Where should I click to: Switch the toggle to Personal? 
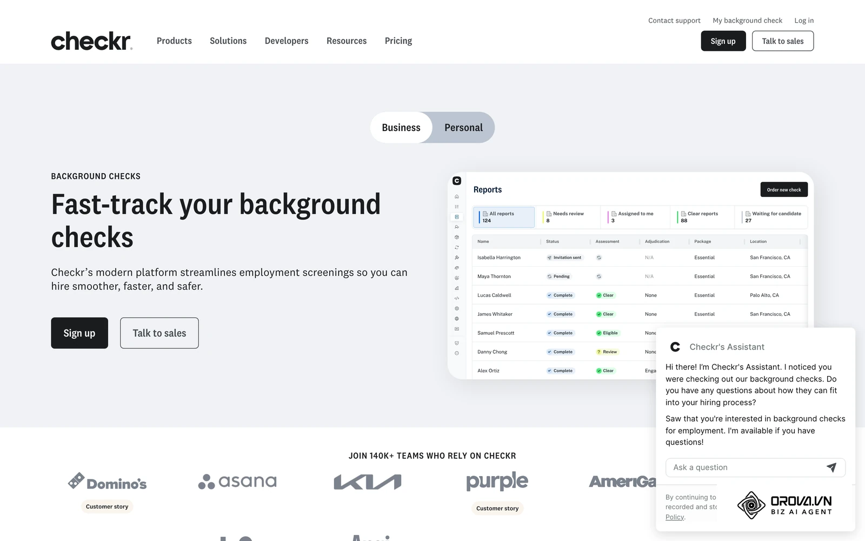[463, 128]
